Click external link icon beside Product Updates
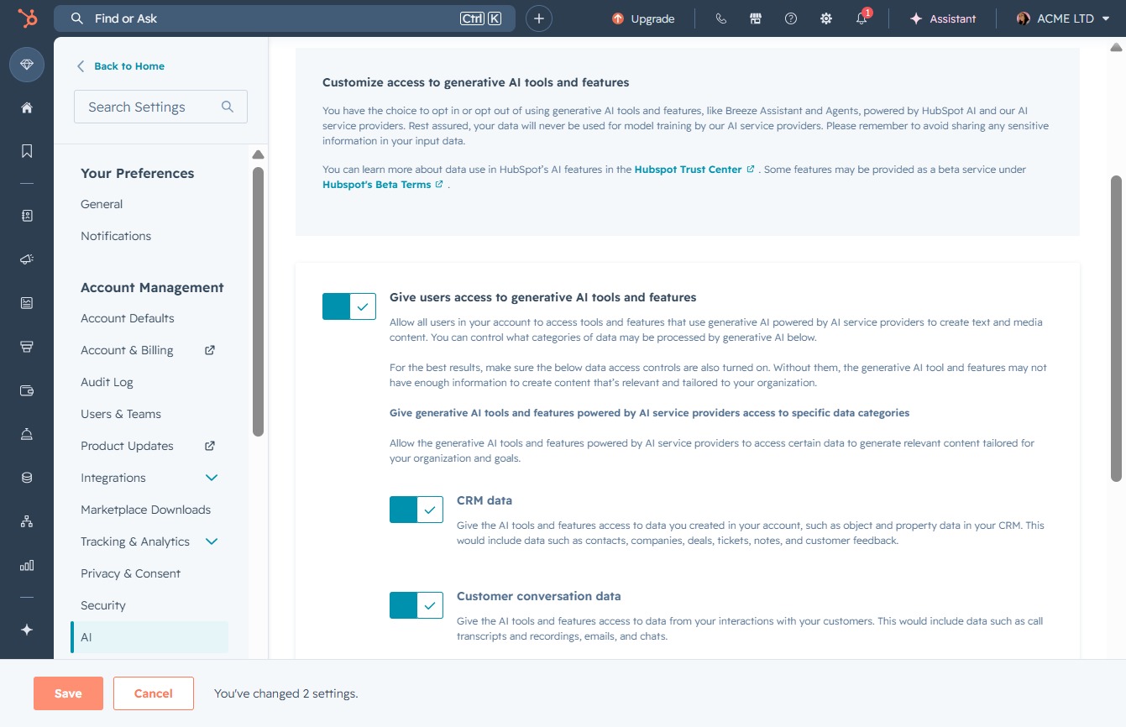Screen dimensions: 1126x727 pyautogui.click(x=210, y=446)
